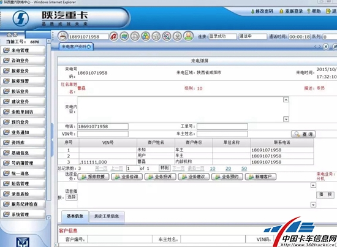The image size is (337, 247).
Task: Click the 客户编号 input in 客户信息
Action: pyautogui.click(x=119, y=239)
